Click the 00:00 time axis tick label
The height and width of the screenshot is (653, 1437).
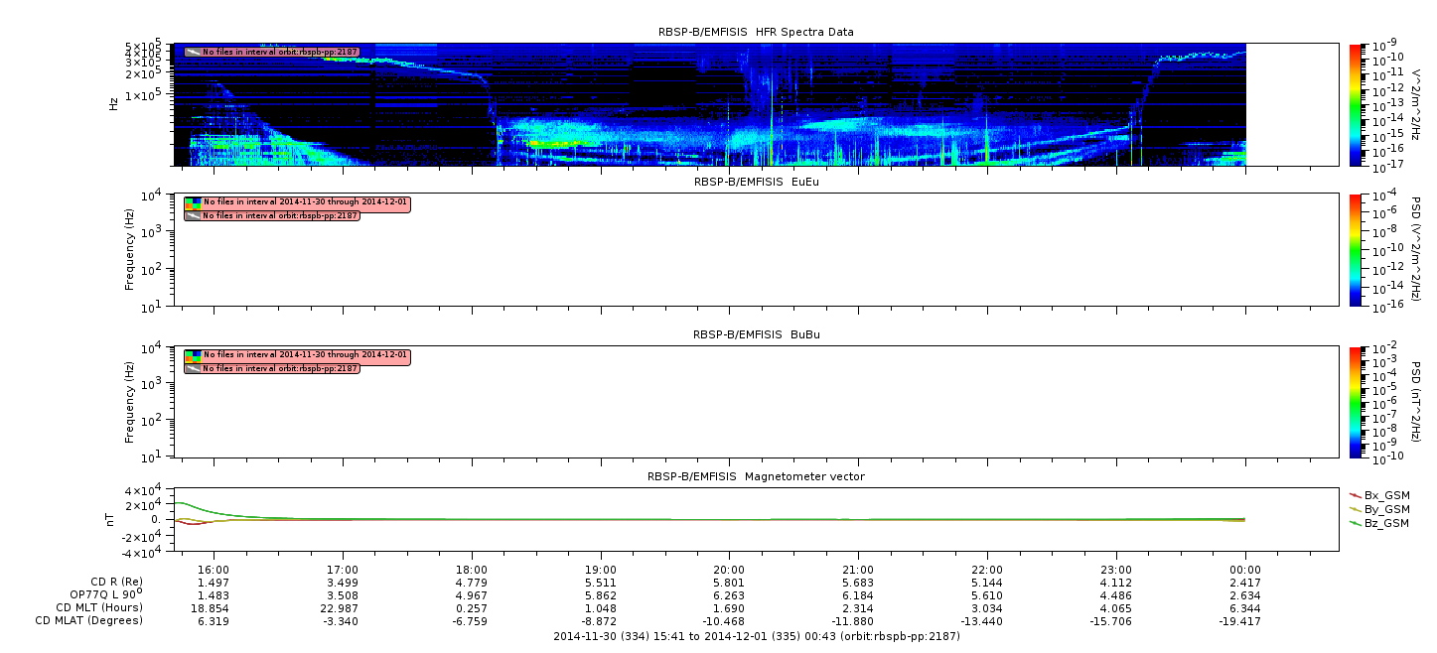[x=1245, y=567]
